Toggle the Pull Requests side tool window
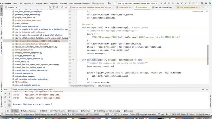Image resolution: width=212 pixels, height=119 pixels. click(x=1, y=48)
